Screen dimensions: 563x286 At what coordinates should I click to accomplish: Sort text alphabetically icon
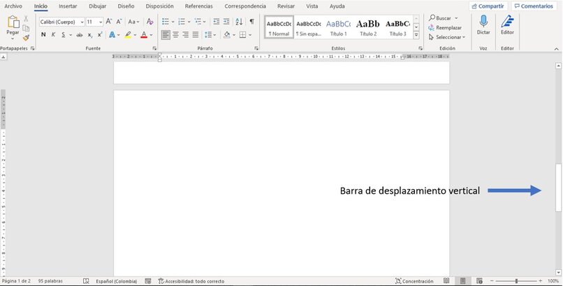pyautogui.click(x=239, y=22)
